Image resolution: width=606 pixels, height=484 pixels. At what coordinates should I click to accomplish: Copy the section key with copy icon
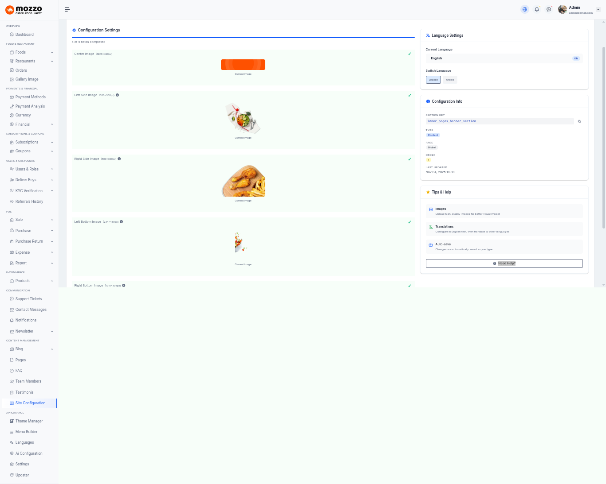point(579,121)
